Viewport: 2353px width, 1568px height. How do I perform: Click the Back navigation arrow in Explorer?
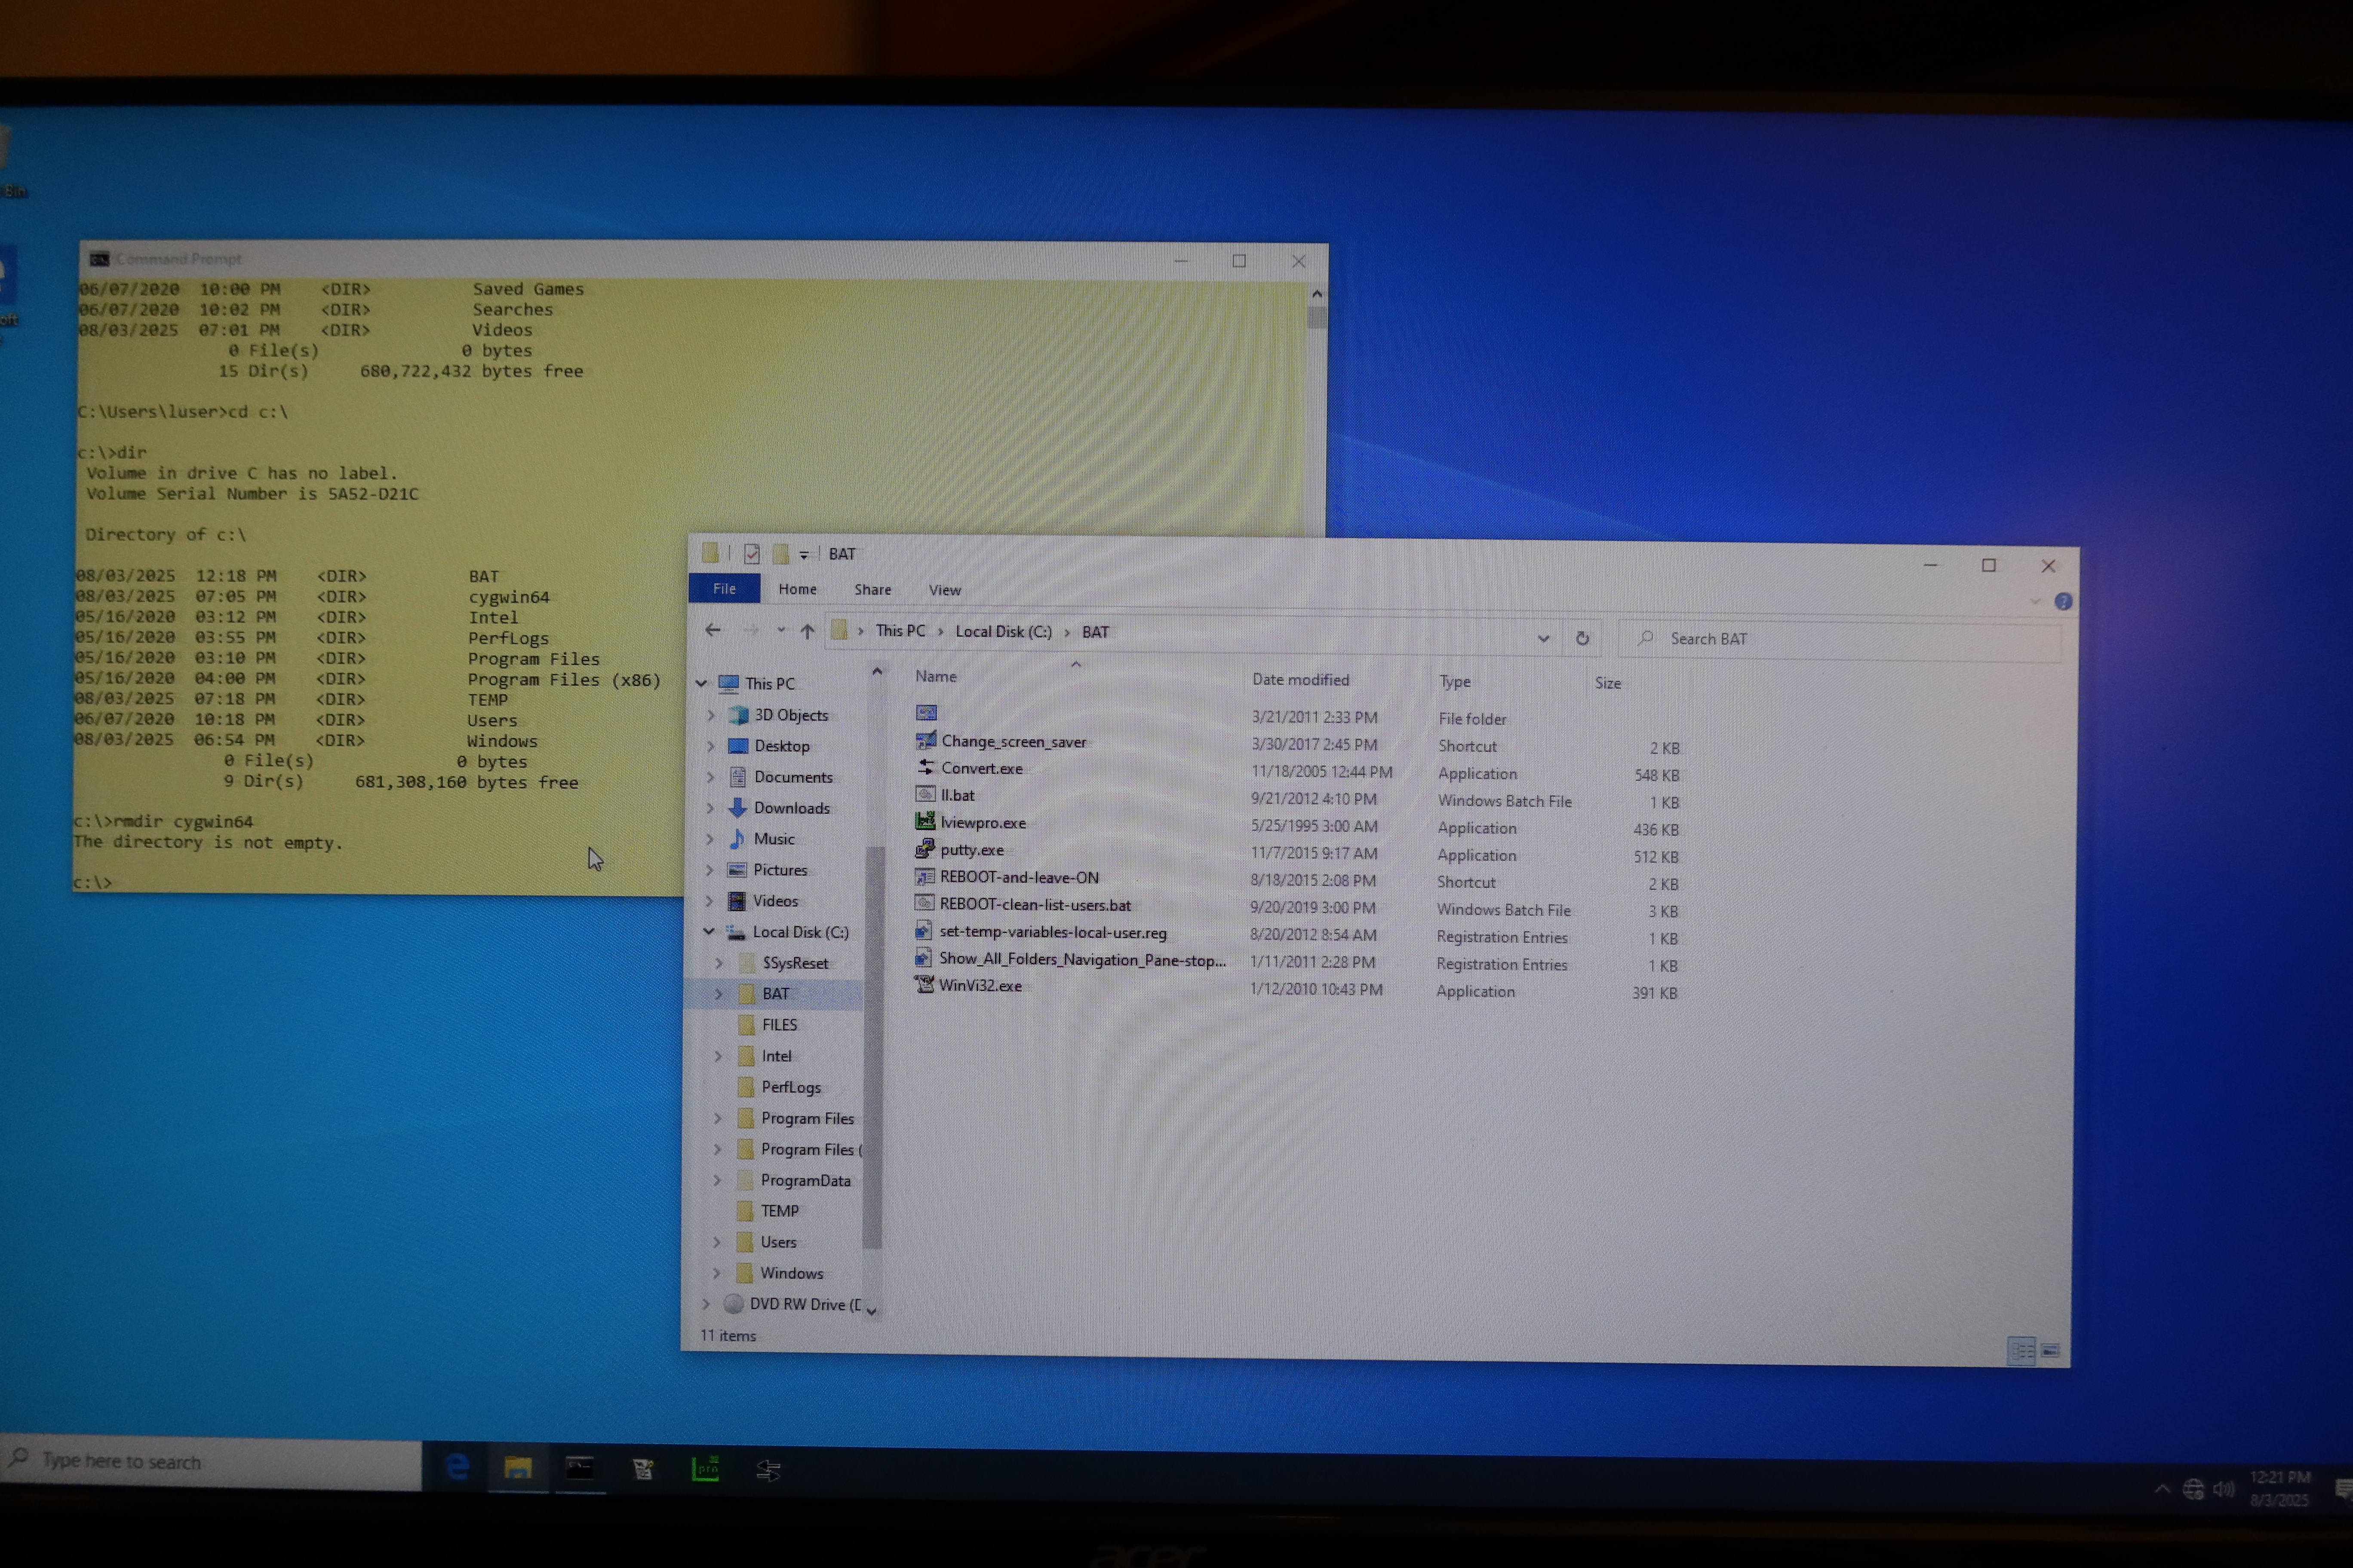pos(713,630)
